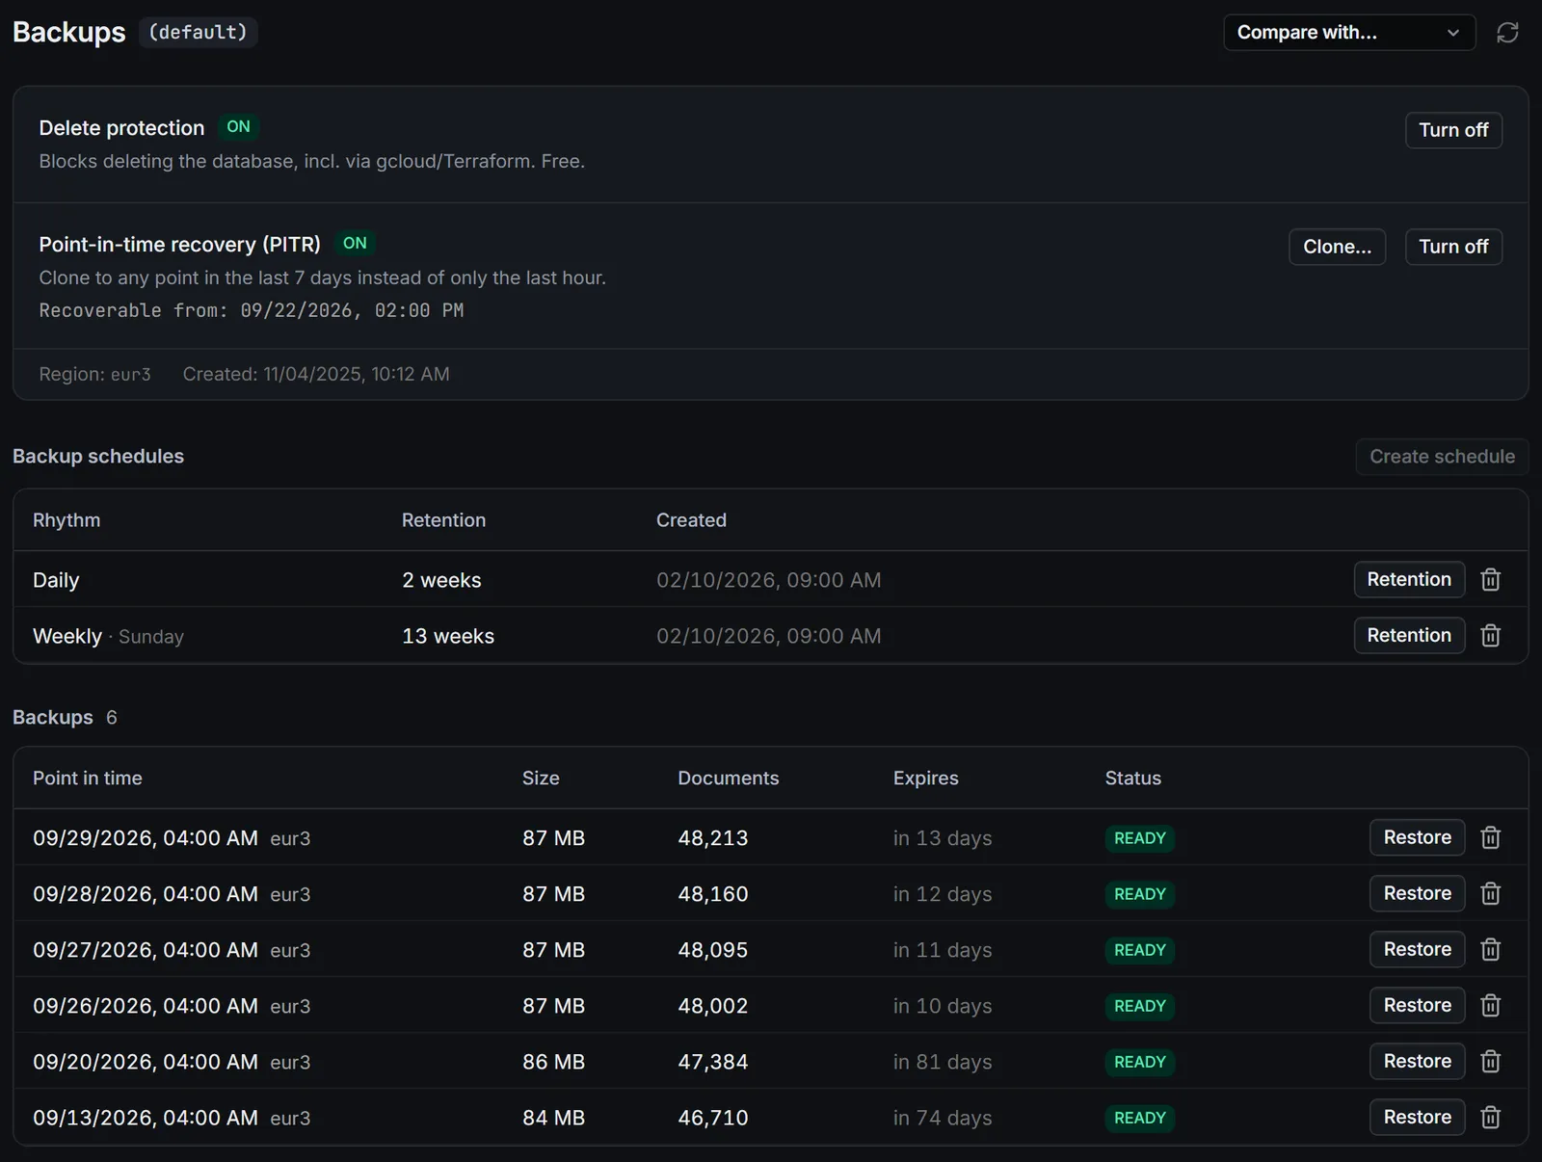
Task: Click the Size column header
Action: (541, 778)
